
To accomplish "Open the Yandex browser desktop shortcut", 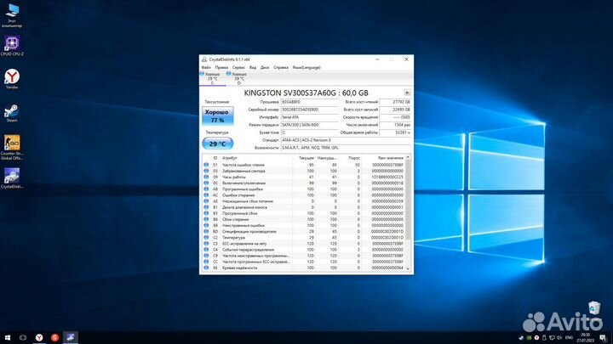I will click(12, 79).
